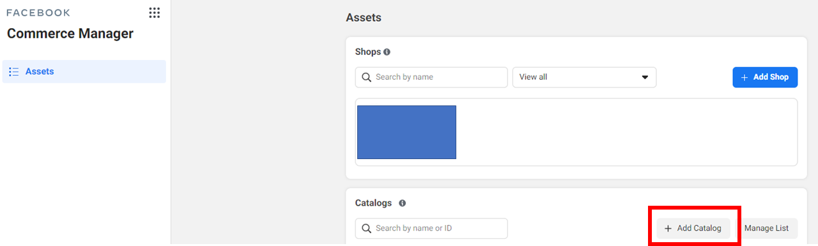The width and height of the screenshot is (818, 246).
Task: Select Assets in the left sidebar
Action: click(84, 72)
